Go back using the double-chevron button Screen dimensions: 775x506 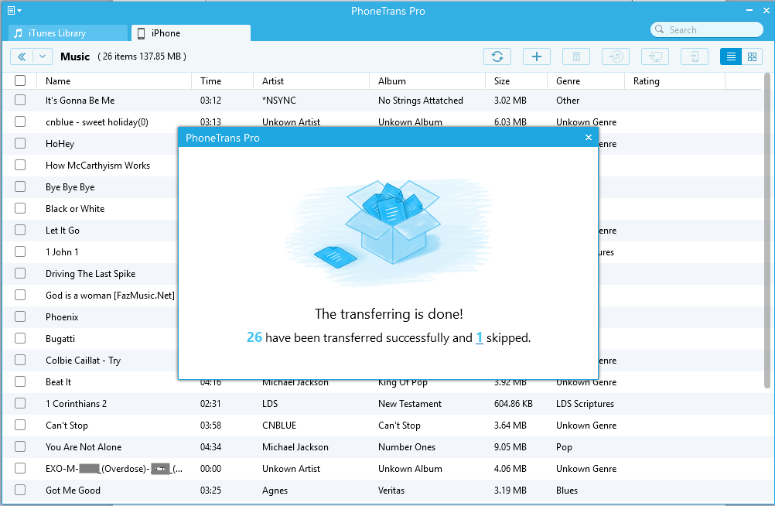(x=22, y=56)
